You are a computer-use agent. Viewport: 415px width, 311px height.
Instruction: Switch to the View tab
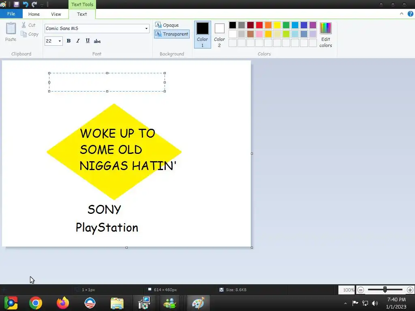pos(56,14)
